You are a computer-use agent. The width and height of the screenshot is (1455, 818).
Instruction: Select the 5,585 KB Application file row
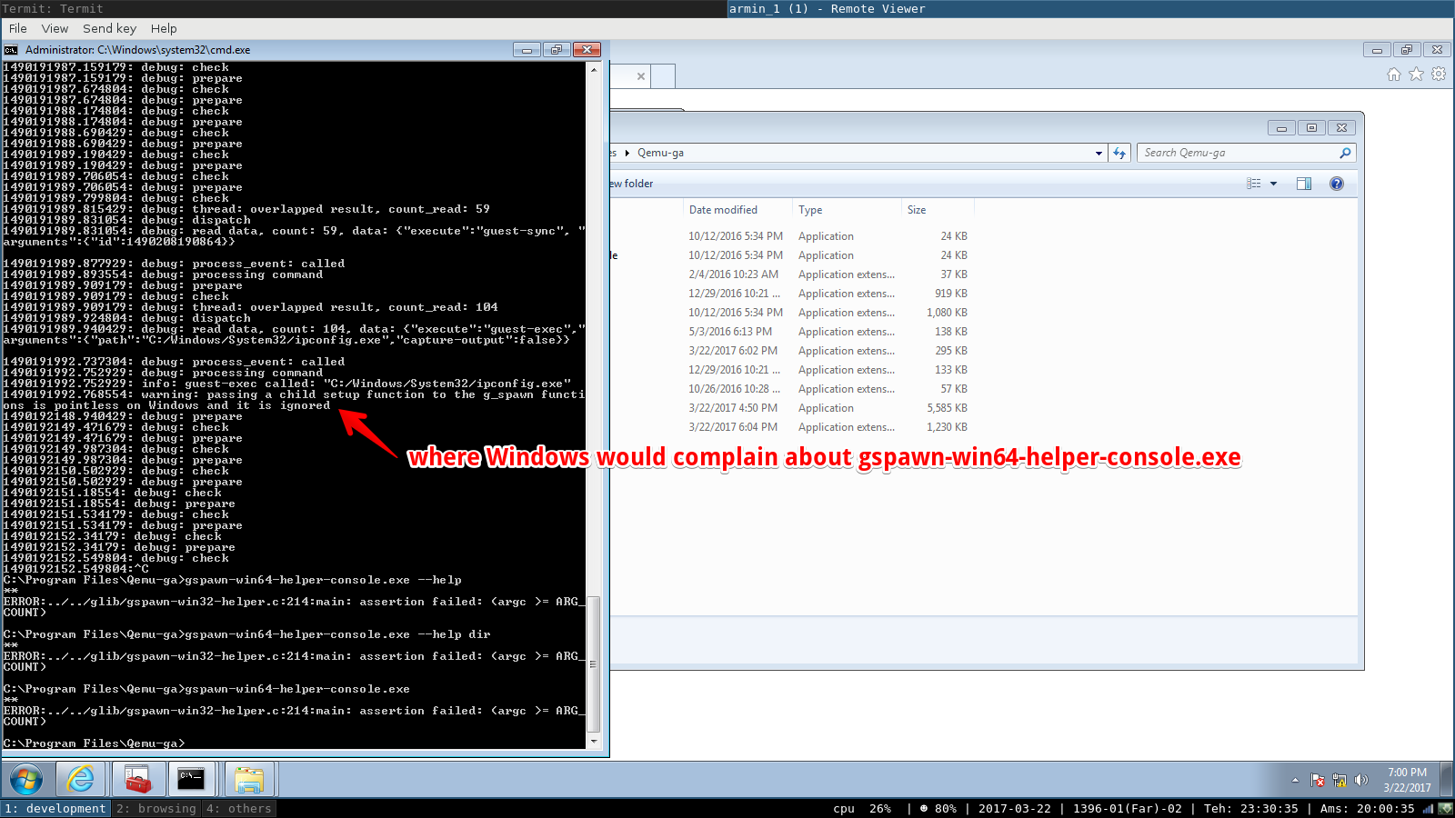pos(789,408)
